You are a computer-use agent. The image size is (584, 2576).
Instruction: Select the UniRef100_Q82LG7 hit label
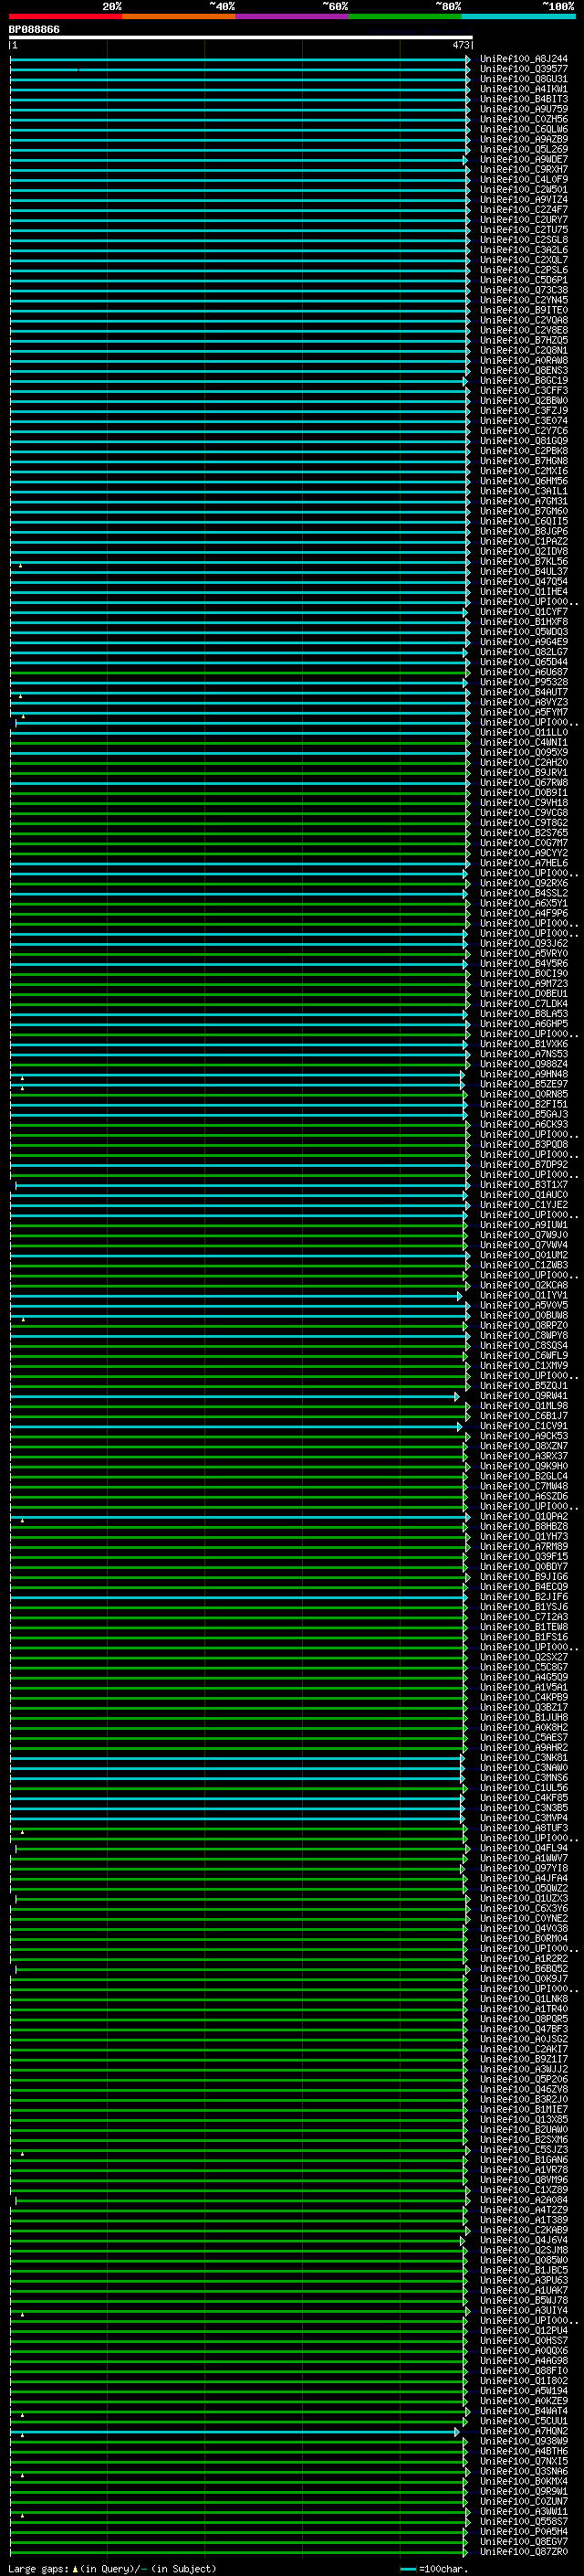click(523, 652)
